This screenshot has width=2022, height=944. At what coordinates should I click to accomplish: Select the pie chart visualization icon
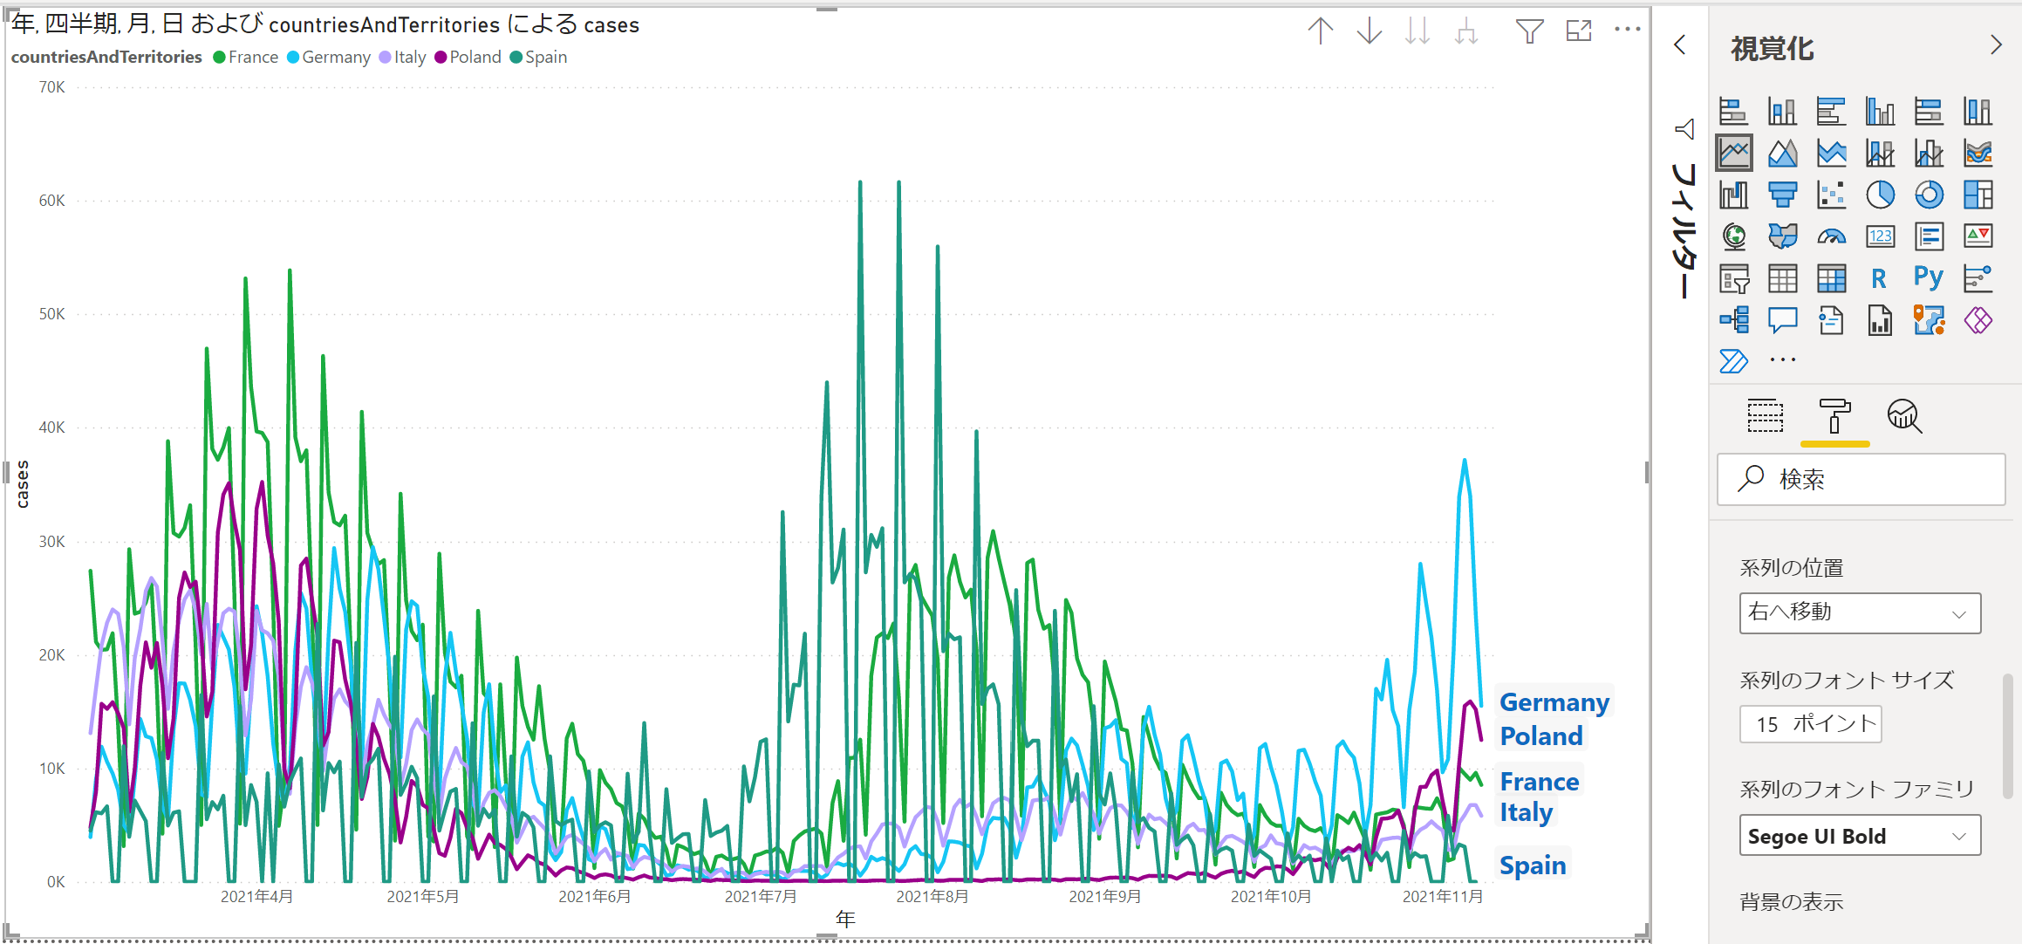coord(1880,195)
